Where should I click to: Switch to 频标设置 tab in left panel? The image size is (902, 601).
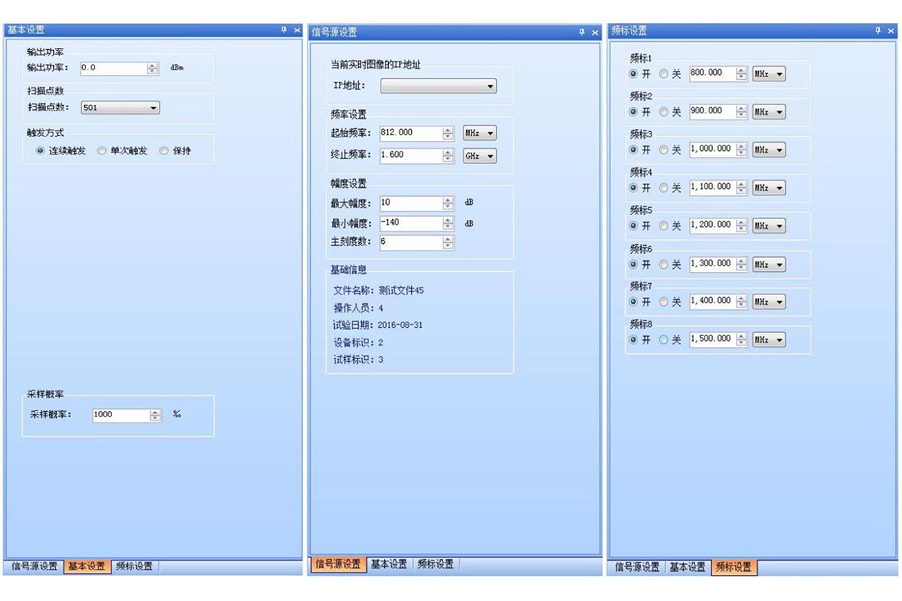[135, 566]
